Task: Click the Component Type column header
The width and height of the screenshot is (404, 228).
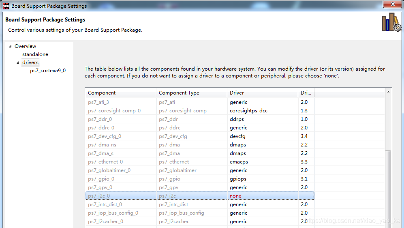Action: [x=191, y=93]
